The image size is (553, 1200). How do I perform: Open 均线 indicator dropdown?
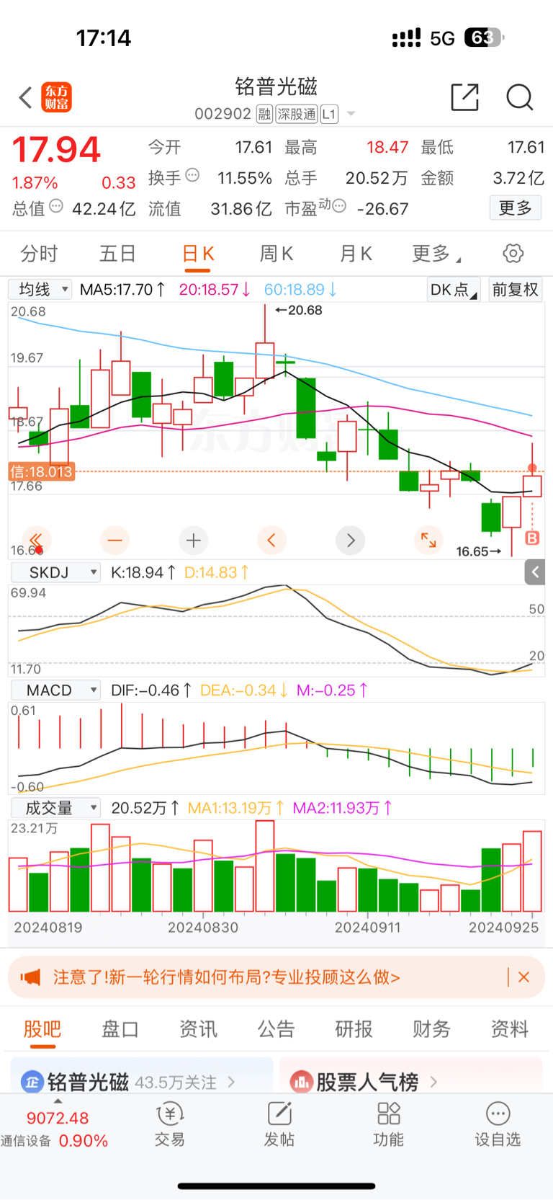pos(40,290)
